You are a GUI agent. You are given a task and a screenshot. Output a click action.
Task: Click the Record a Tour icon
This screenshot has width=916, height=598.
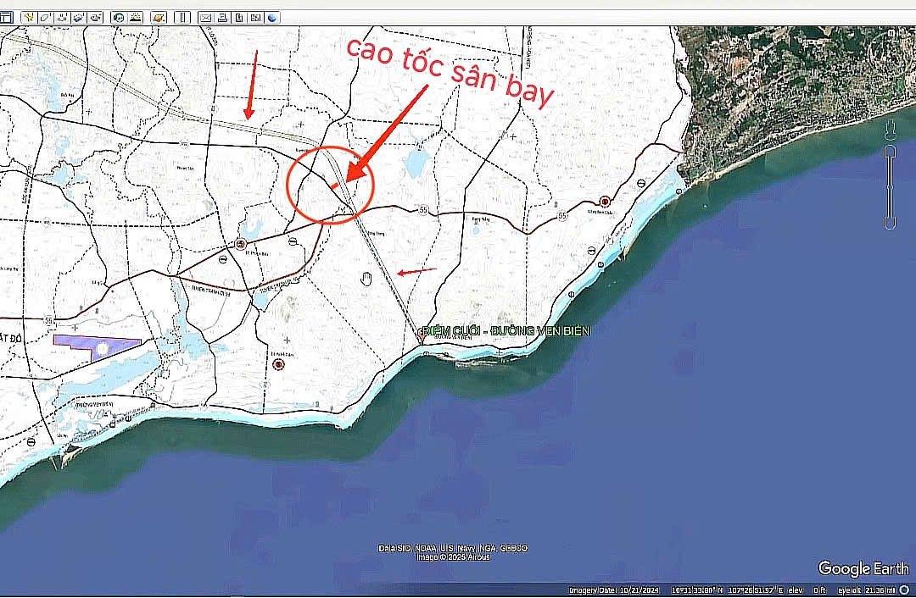[x=95, y=18]
